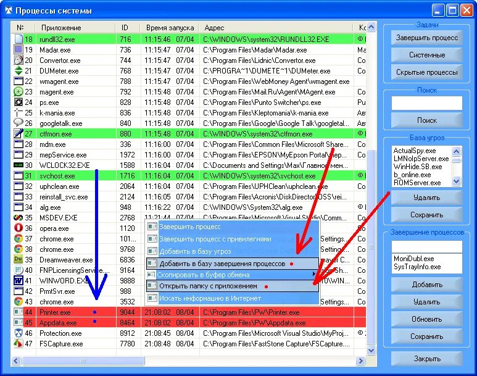Select the Madar.exe process icon
477x376 pixels.
[x=19, y=49]
